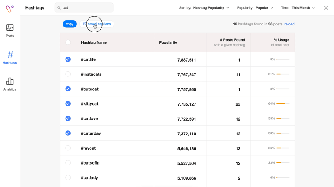Open the Analytics sidebar section
Viewport: 334px width, 187px height.
[x=10, y=84]
